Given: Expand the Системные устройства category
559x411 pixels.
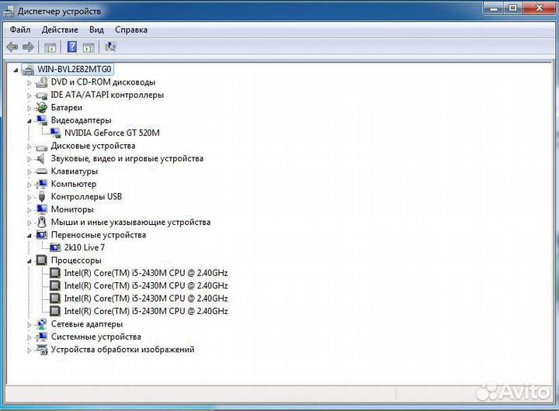Looking at the screenshot, I should click(30, 337).
